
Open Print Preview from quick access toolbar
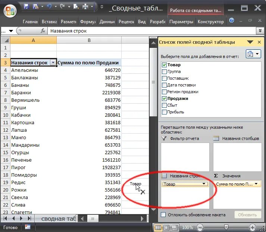click(76, 7)
